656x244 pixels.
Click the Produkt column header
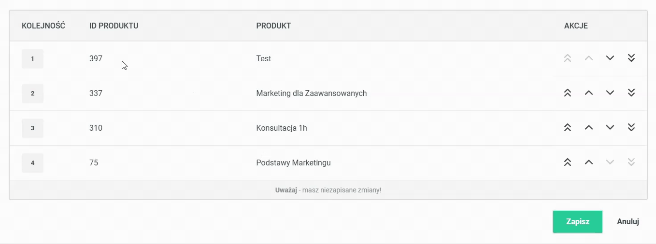pos(273,26)
